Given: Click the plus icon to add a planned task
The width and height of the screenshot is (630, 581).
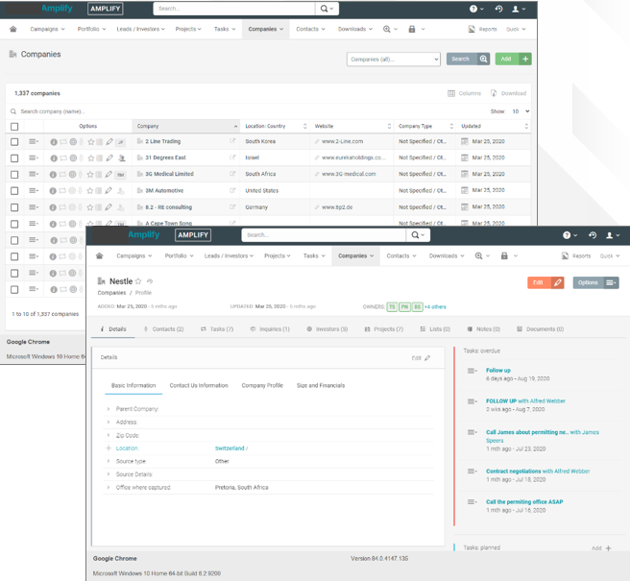Looking at the screenshot, I should coord(608,548).
